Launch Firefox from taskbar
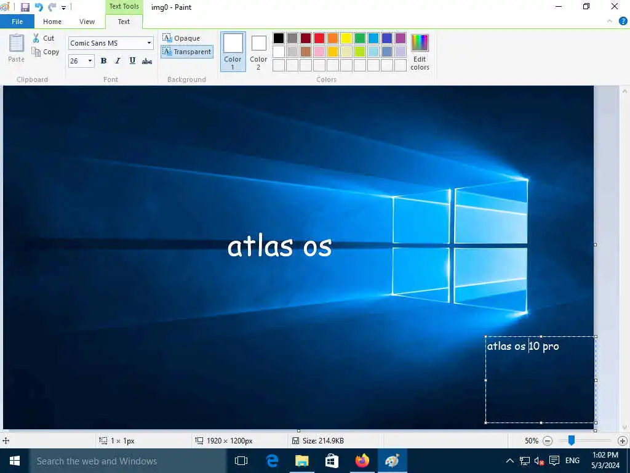630x473 pixels. (x=362, y=461)
